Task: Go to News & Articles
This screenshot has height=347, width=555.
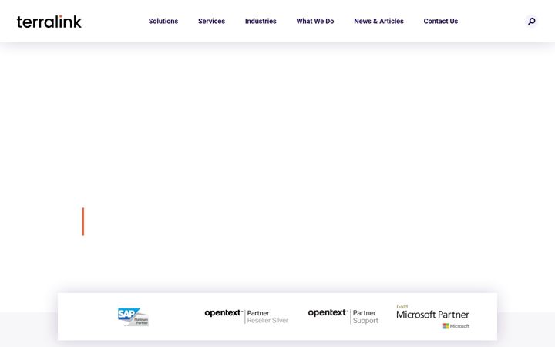Action: (378, 22)
